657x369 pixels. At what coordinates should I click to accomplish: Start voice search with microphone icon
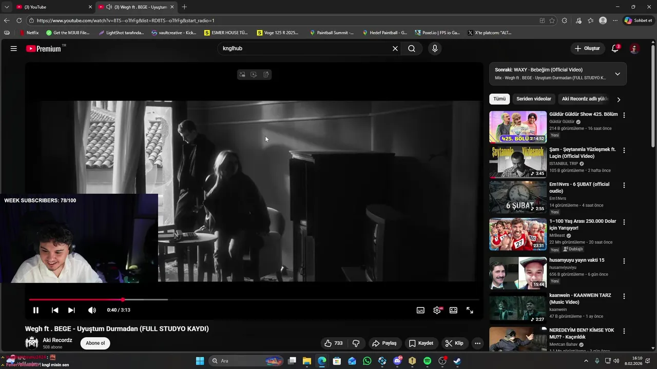[x=435, y=49]
